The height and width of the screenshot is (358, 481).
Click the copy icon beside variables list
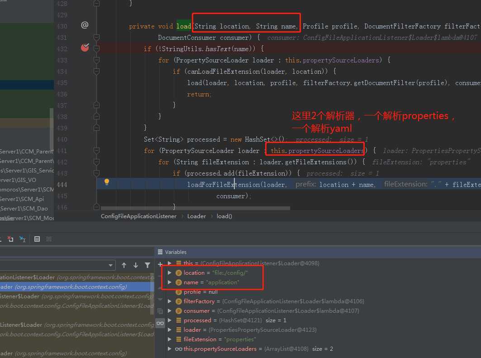tap(160, 311)
